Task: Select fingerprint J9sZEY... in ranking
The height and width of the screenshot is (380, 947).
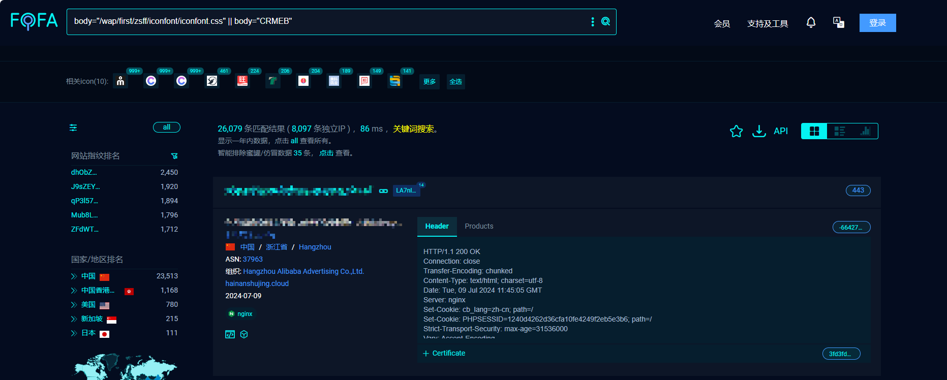Action: click(x=85, y=186)
